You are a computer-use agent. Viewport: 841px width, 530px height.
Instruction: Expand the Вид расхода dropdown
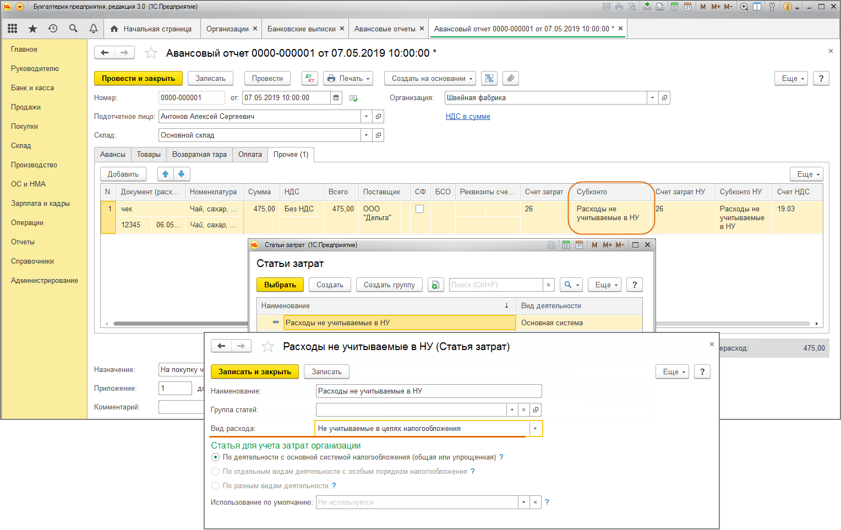[x=535, y=429]
